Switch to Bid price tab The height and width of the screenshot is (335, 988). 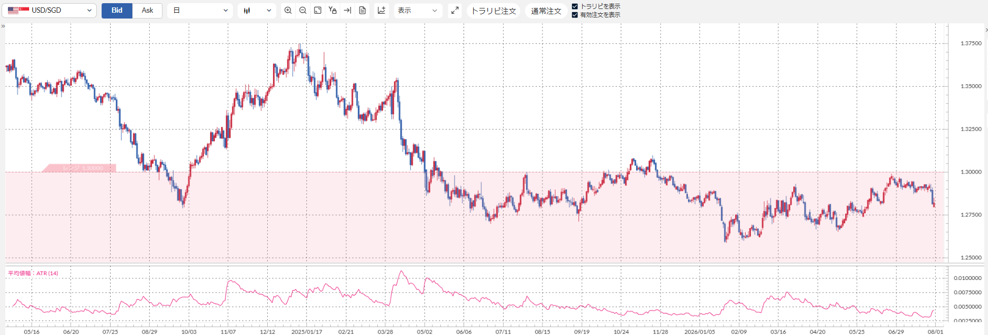click(x=117, y=10)
